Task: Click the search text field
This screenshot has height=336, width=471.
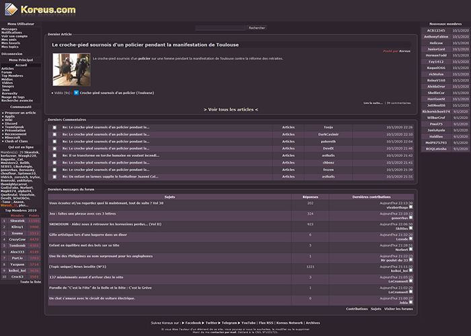Action: click(221, 28)
